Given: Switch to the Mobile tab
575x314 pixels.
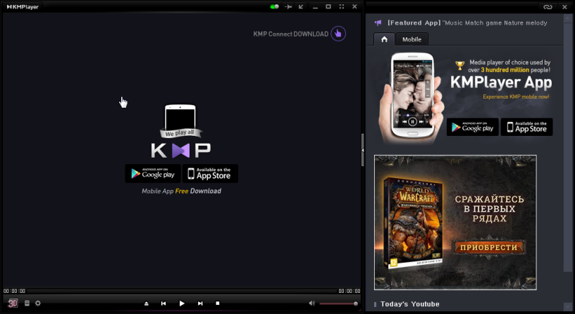Looking at the screenshot, I should tap(412, 39).
